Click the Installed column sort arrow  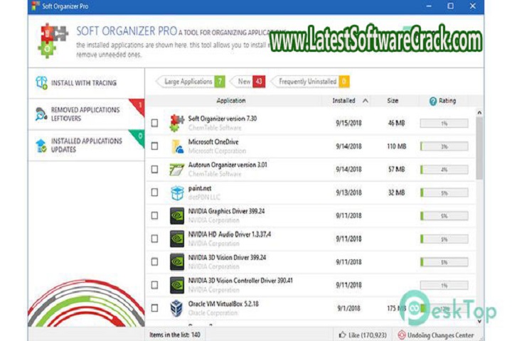pos(366,101)
